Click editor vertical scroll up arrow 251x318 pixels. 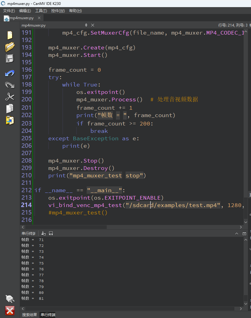point(246,32)
